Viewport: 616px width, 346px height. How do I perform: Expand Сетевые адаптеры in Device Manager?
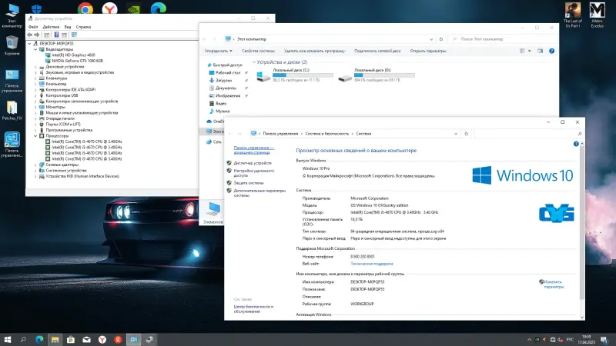point(35,165)
